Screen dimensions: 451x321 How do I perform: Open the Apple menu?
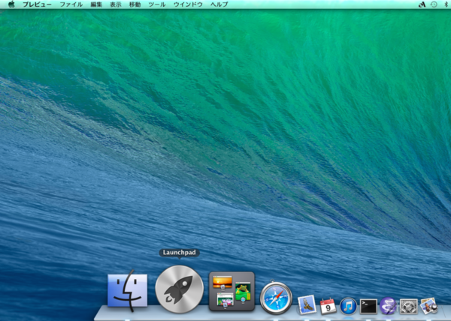(x=11, y=4)
